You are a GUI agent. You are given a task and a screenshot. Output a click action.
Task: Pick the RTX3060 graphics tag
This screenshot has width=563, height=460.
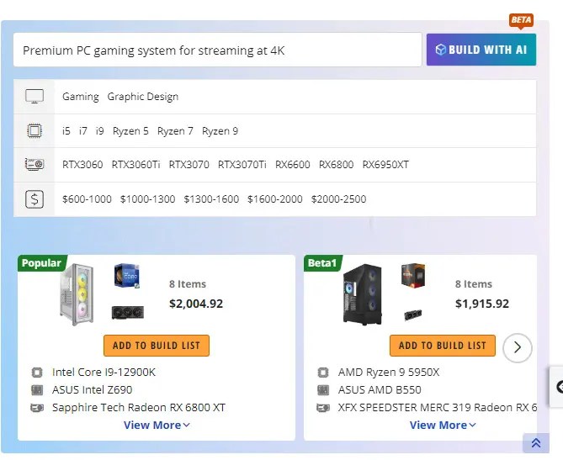click(82, 165)
